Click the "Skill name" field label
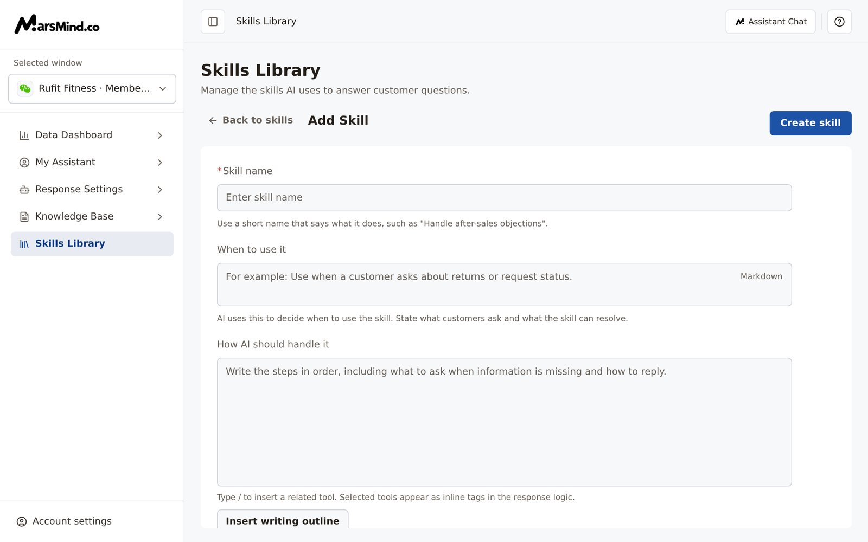 pos(247,171)
